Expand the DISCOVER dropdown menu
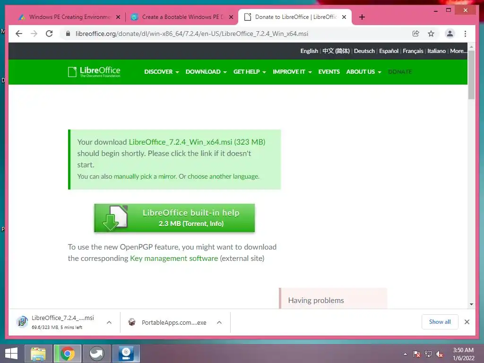Image resolution: width=484 pixels, height=363 pixels. (162, 72)
